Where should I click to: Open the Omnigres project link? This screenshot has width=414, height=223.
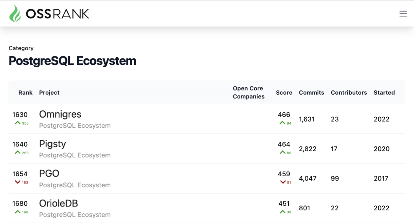(x=60, y=114)
